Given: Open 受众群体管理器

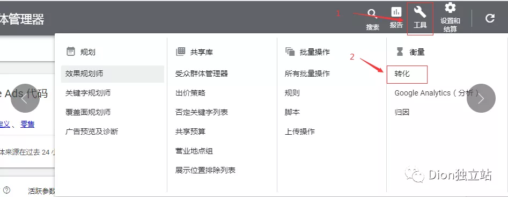Looking at the screenshot, I should (x=202, y=74).
